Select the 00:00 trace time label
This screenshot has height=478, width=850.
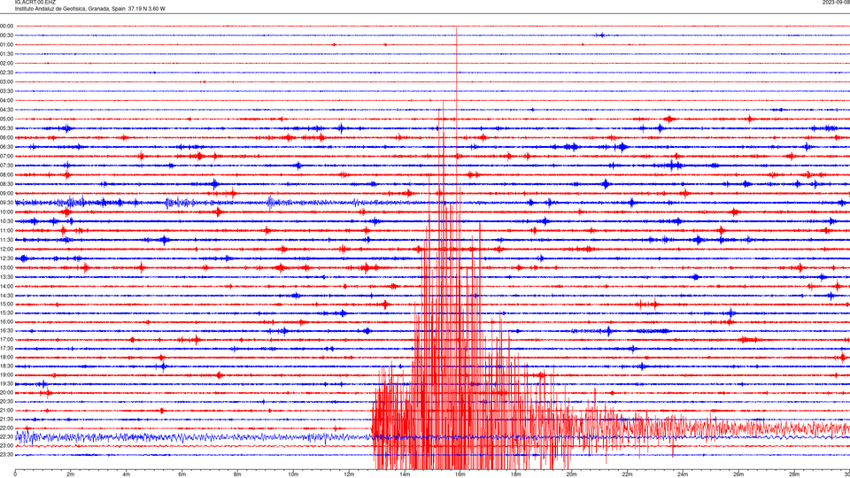6,26
